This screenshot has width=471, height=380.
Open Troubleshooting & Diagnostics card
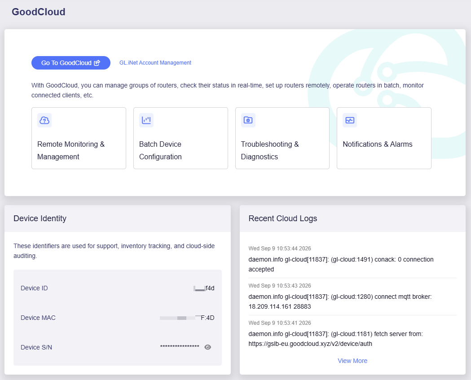click(282, 138)
